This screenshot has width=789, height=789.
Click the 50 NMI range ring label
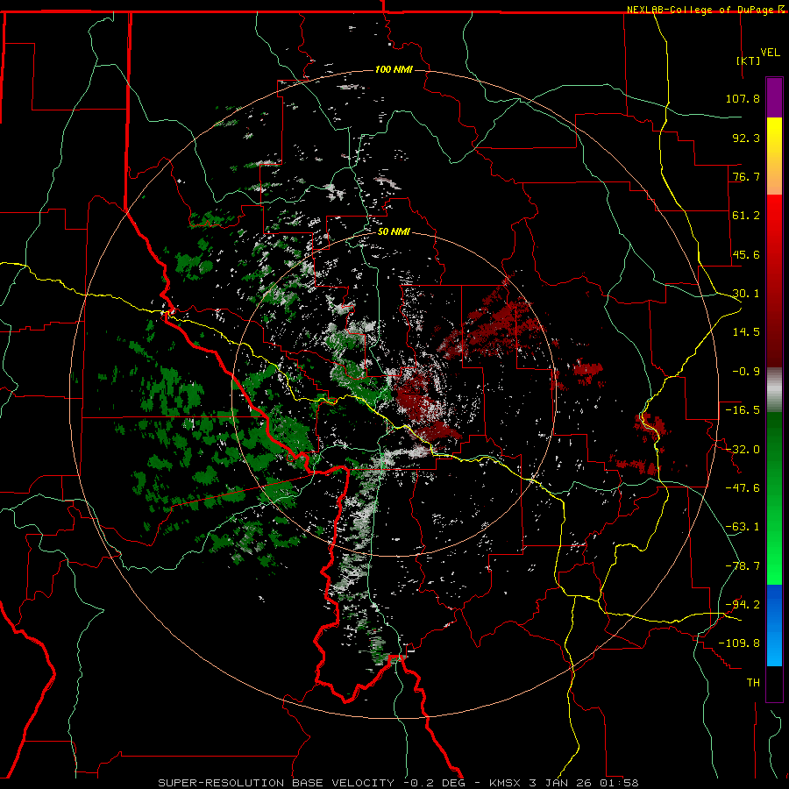click(x=394, y=232)
